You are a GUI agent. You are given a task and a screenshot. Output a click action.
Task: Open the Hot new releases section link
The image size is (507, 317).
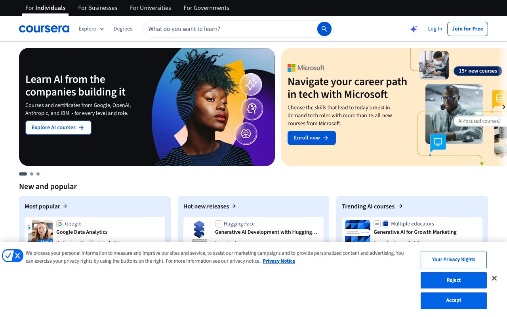click(x=210, y=206)
